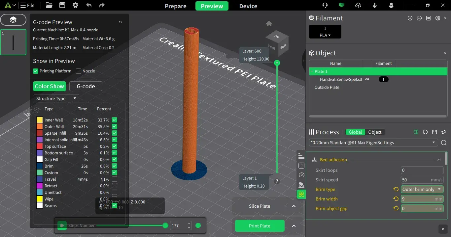Open filament settings gear icon

[x=438, y=18]
